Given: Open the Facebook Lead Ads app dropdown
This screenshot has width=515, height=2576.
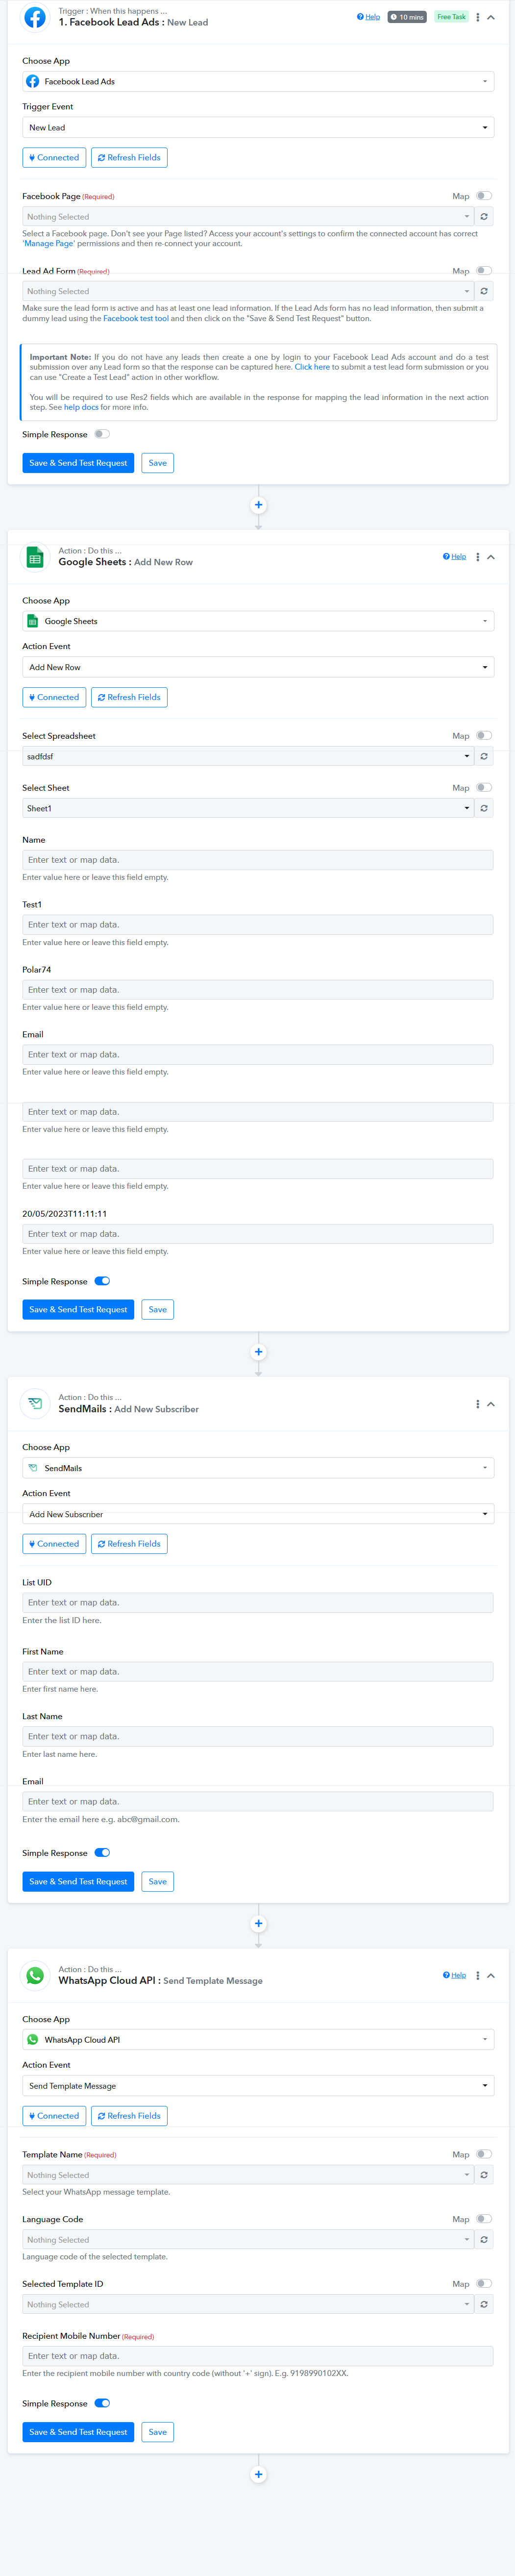Looking at the screenshot, I should point(258,81).
